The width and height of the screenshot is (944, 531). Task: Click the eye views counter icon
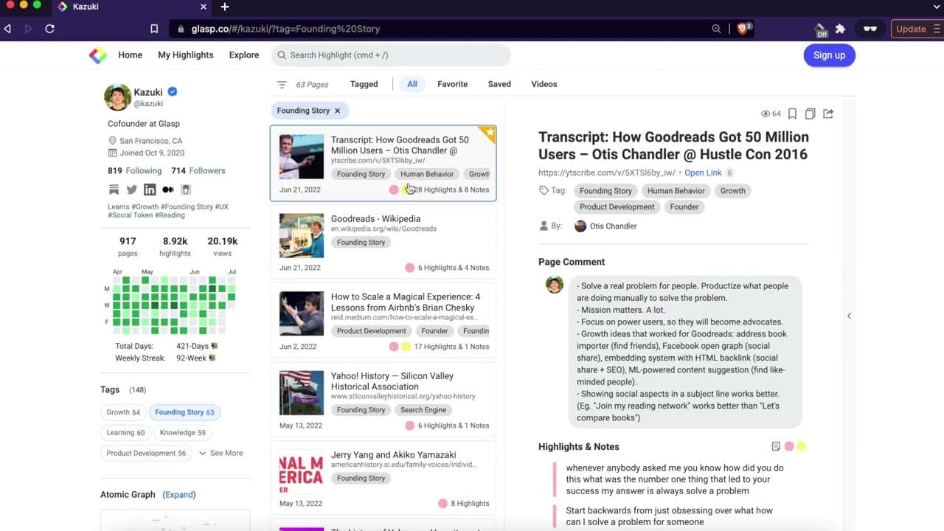[766, 114]
